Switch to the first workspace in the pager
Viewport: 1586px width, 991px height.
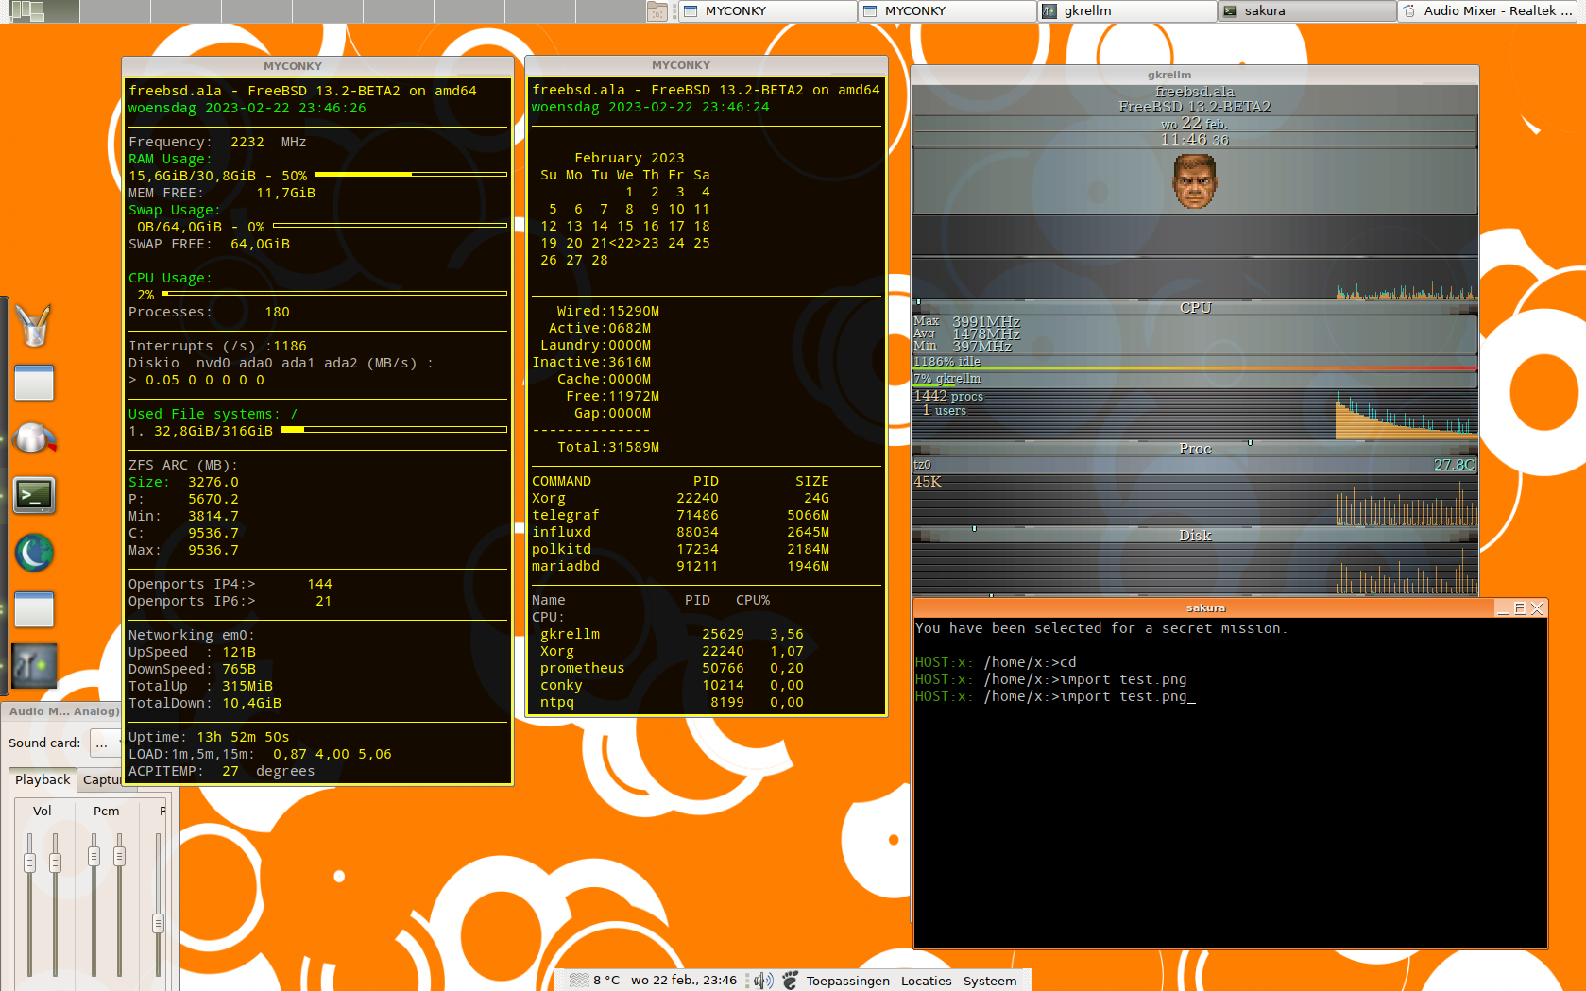point(43,11)
